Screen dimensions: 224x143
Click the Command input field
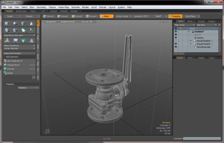coord(202,139)
